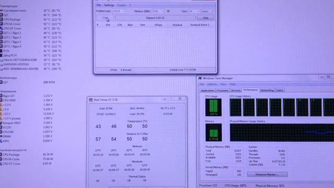334x188 pixels.
Task: Select the fan speed value 698 RPM
Action: [49, 82]
